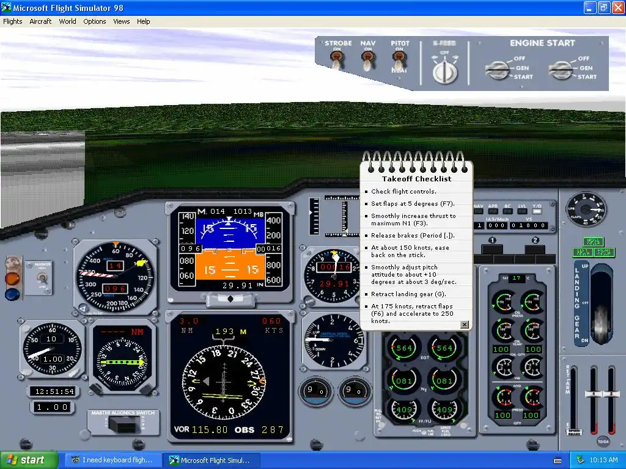The image size is (626, 469).
Task: Click the left gear indicator light
Action: pyautogui.click(x=583, y=252)
